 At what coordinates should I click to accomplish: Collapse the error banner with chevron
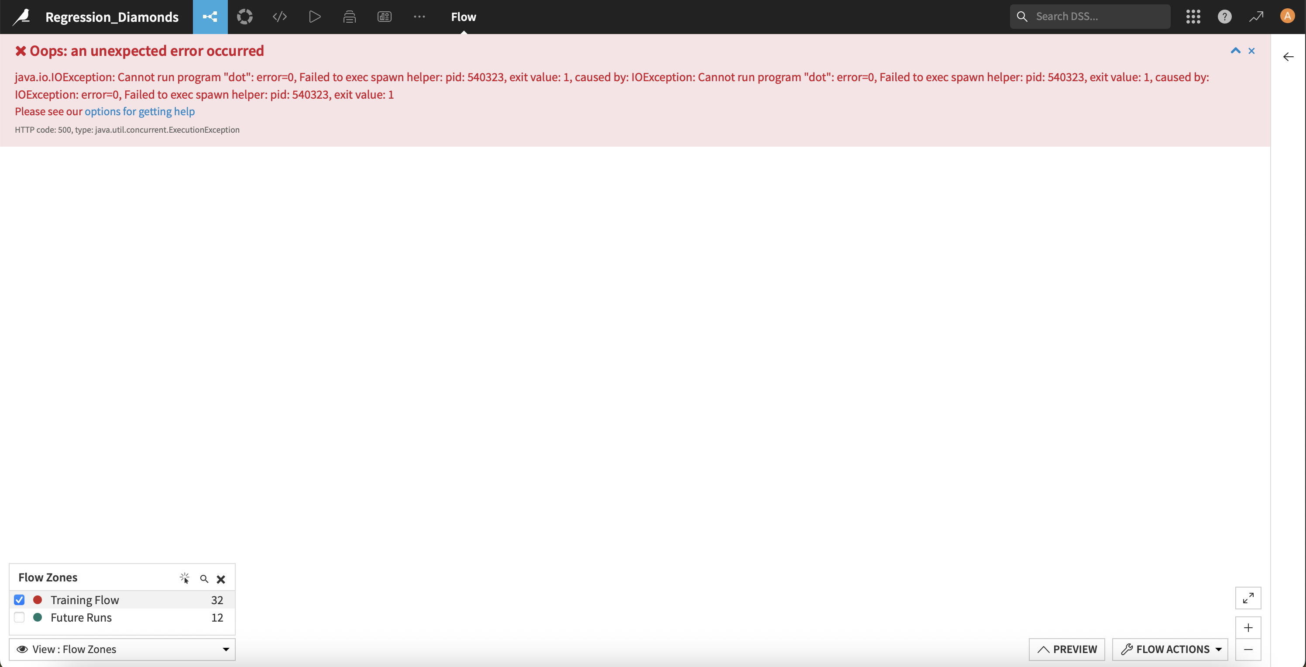pyautogui.click(x=1235, y=51)
